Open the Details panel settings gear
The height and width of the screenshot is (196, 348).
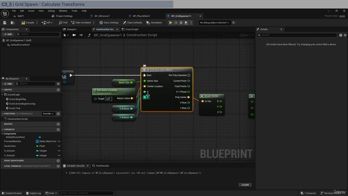[x=345, y=35]
